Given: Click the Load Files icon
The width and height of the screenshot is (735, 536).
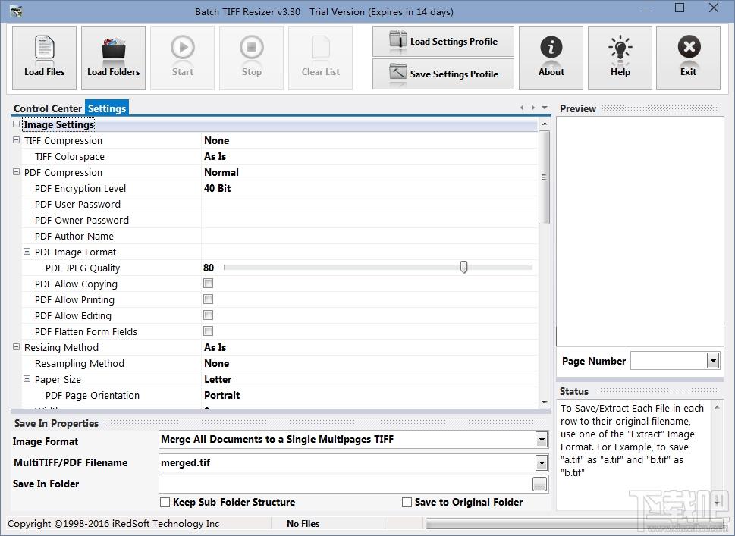Looking at the screenshot, I should click(44, 58).
